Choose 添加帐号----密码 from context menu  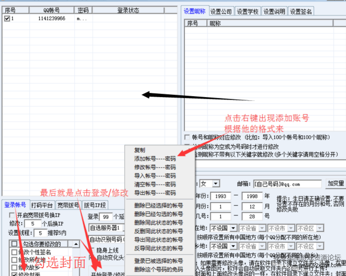coord(155,159)
